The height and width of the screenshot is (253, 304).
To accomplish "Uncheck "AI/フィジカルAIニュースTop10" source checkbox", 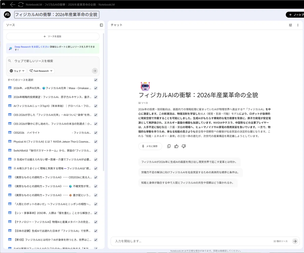I will 96,106.
